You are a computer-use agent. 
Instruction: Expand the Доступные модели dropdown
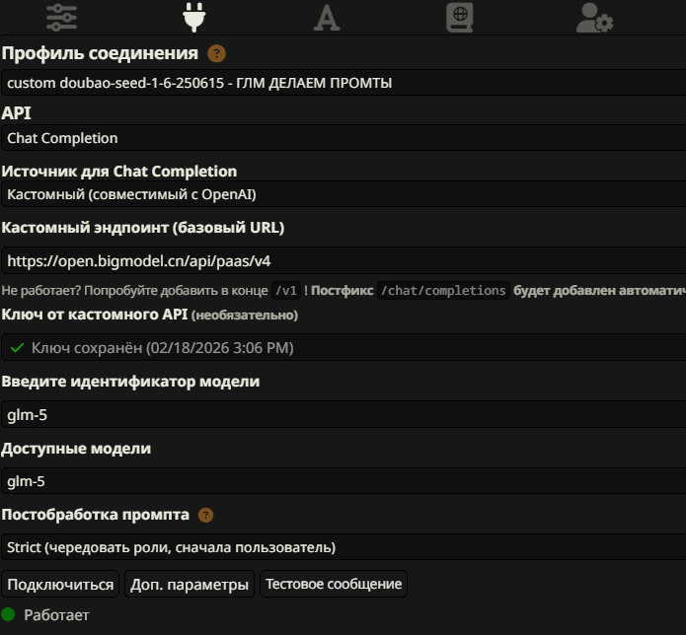click(343, 481)
